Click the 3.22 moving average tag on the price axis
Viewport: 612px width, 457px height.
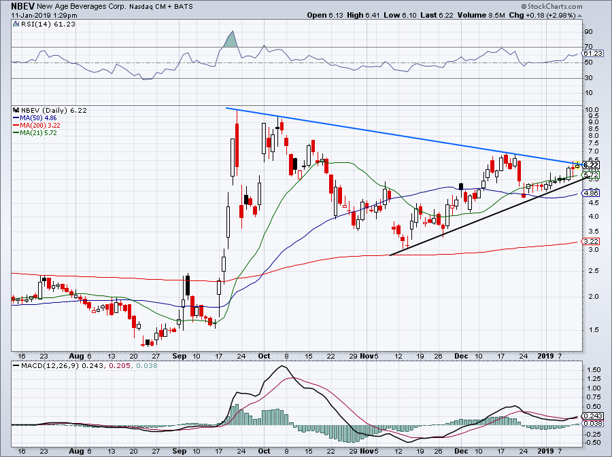tap(592, 242)
